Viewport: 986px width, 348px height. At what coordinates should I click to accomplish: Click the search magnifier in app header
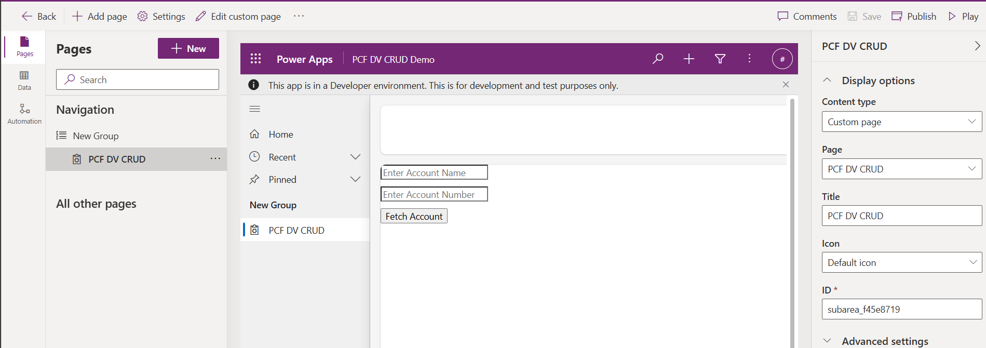[658, 59]
